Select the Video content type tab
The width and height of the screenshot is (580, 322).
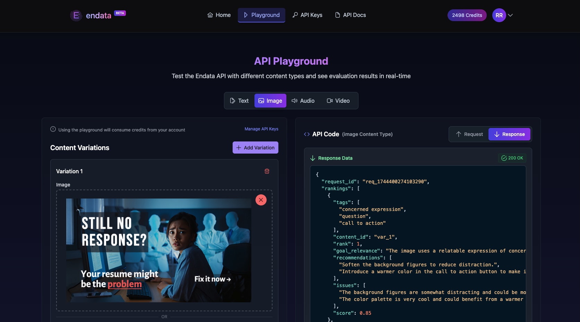338,101
